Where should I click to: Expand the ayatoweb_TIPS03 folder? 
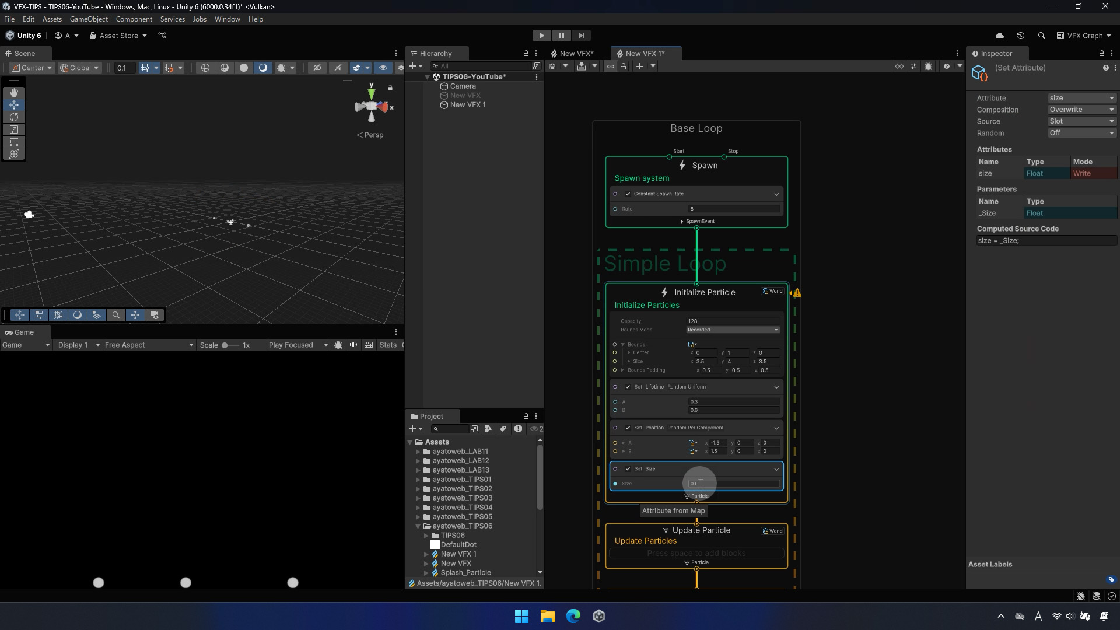pyautogui.click(x=418, y=498)
